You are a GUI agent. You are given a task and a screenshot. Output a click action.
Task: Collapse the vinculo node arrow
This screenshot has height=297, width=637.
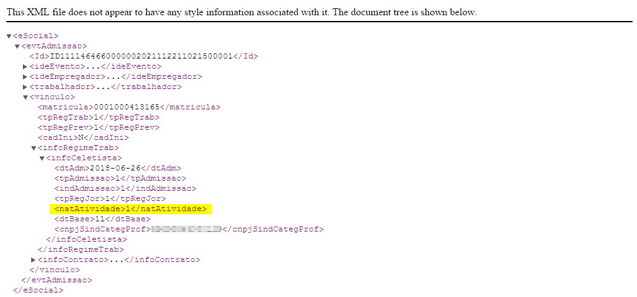pos(25,97)
